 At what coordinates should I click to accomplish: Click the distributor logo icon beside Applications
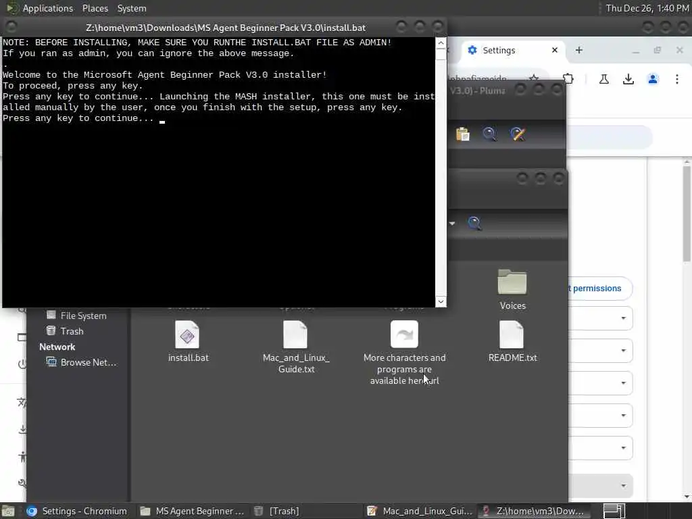[x=12, y=8]
